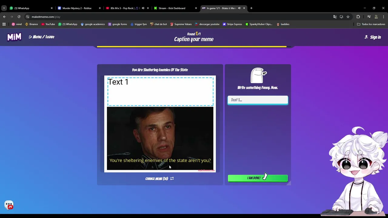Open Menu / Leave link
Viewport: 388px width, 218px height.
coord(42,37)
